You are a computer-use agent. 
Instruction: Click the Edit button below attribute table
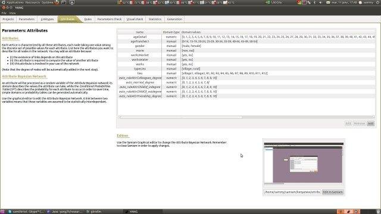[x=348, y=124]
